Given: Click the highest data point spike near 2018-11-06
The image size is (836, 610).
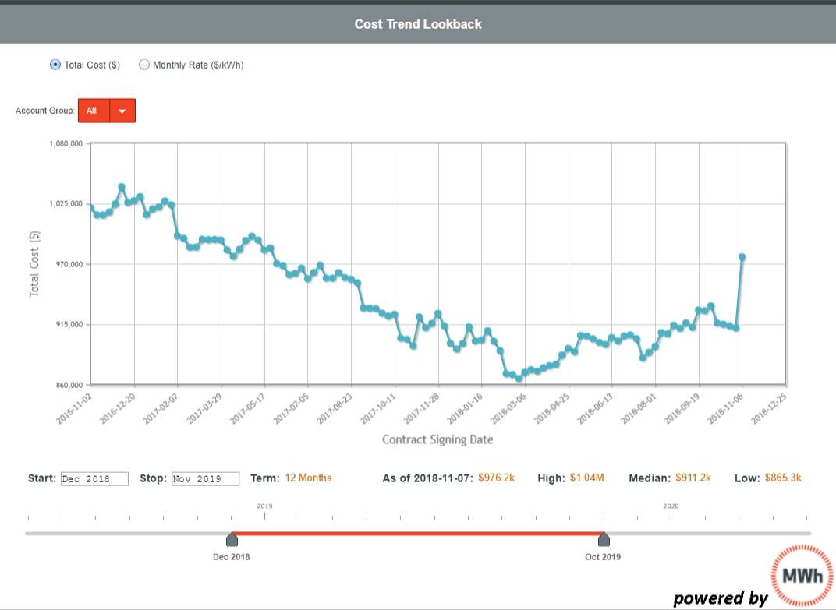Looking at the screenshot, I should [742, 255].
